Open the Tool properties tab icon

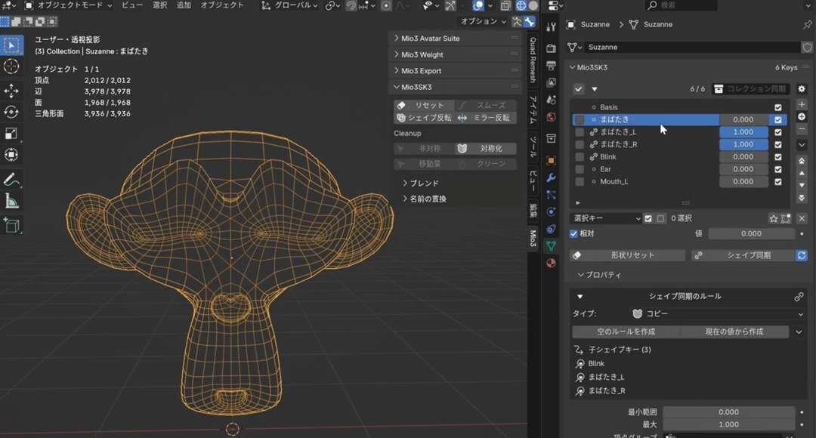point(551,26)
